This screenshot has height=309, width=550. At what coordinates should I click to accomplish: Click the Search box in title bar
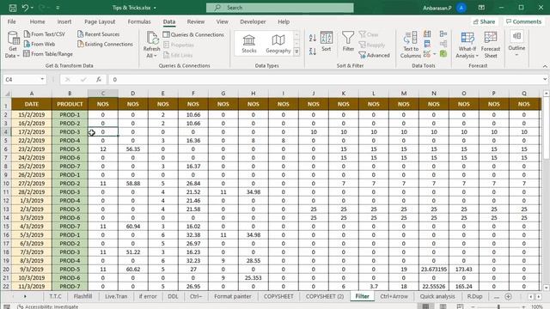(x=280, y=8)
